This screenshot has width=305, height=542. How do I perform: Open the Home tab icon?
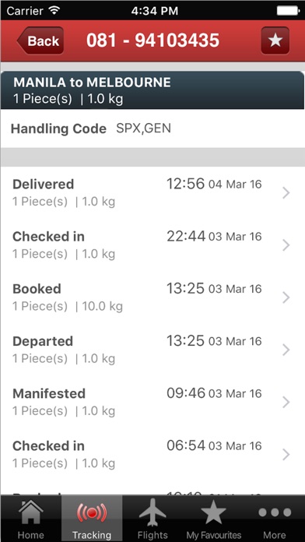pyautogui.click(x=31, y=519)
